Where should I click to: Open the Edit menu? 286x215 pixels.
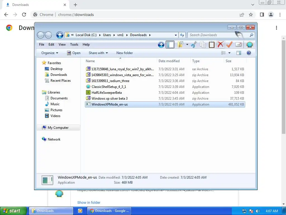pos(51,45)
